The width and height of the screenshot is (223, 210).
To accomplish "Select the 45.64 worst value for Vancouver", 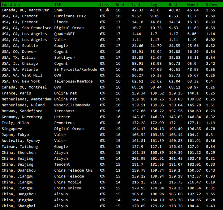I will (193, 10).
